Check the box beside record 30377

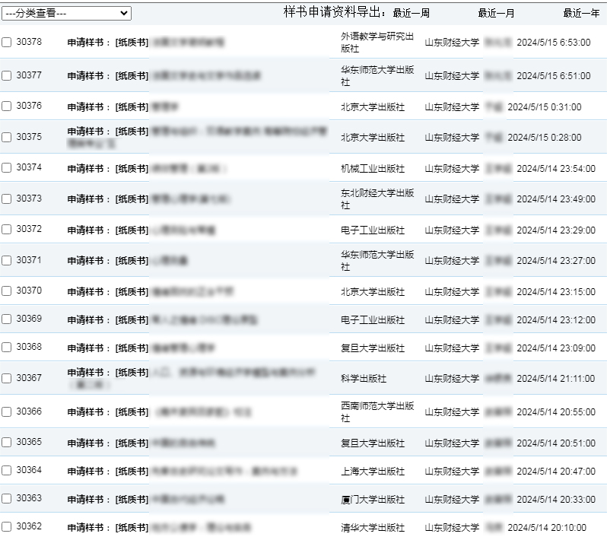(7, 76)
